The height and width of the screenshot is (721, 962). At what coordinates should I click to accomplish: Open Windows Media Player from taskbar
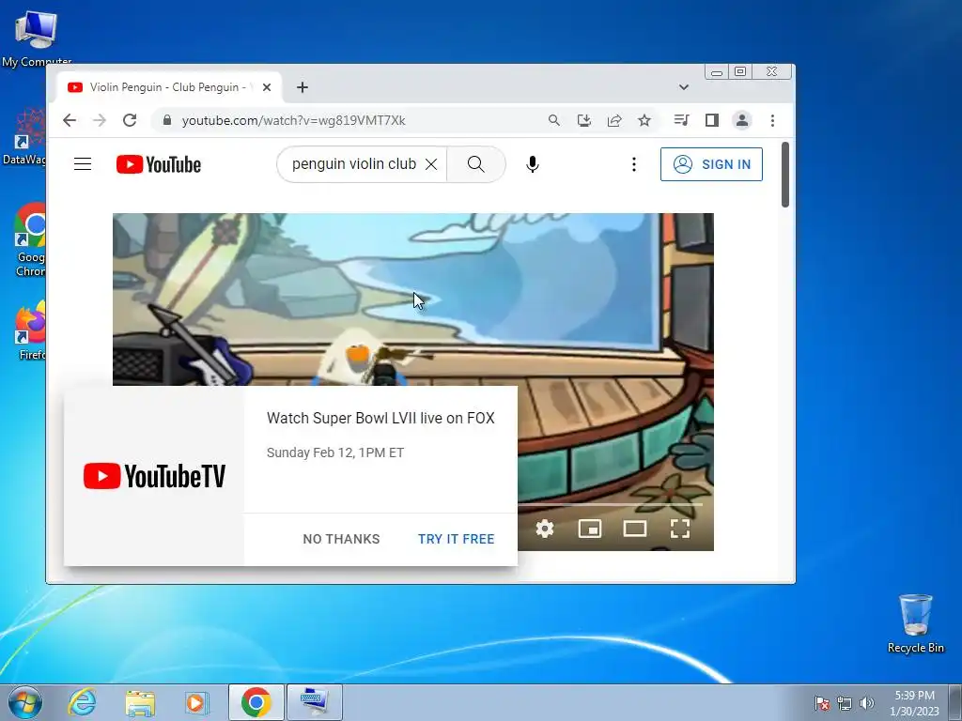click(x=197, y=702)
